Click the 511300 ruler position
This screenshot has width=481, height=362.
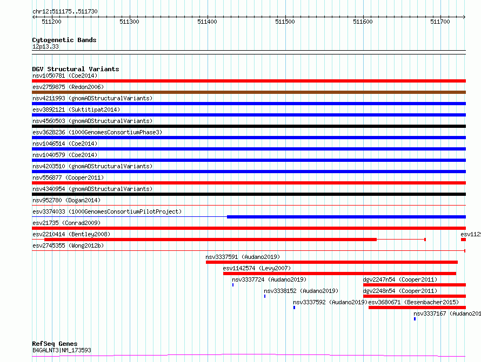click(x=129, y=22)
